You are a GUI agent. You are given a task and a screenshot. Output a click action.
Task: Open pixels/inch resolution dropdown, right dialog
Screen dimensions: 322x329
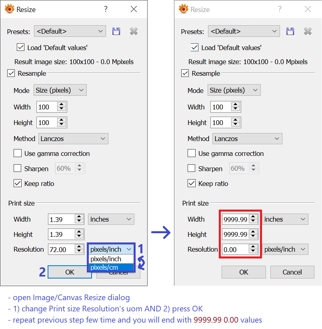point(285,249)
